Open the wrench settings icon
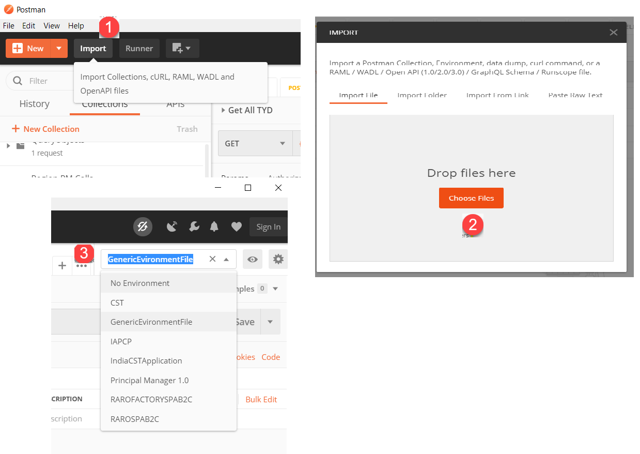The image size is (640, 454). click(194, 226)
